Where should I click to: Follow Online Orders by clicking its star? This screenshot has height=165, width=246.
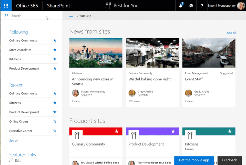pos(55,121)
